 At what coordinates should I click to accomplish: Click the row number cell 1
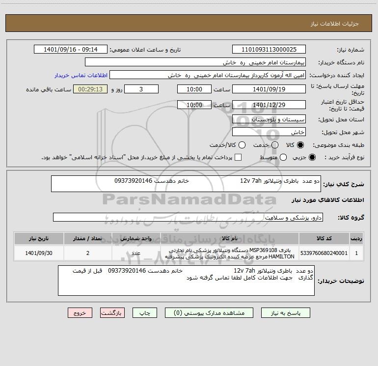pyautogui.click(x=356, y=253)
